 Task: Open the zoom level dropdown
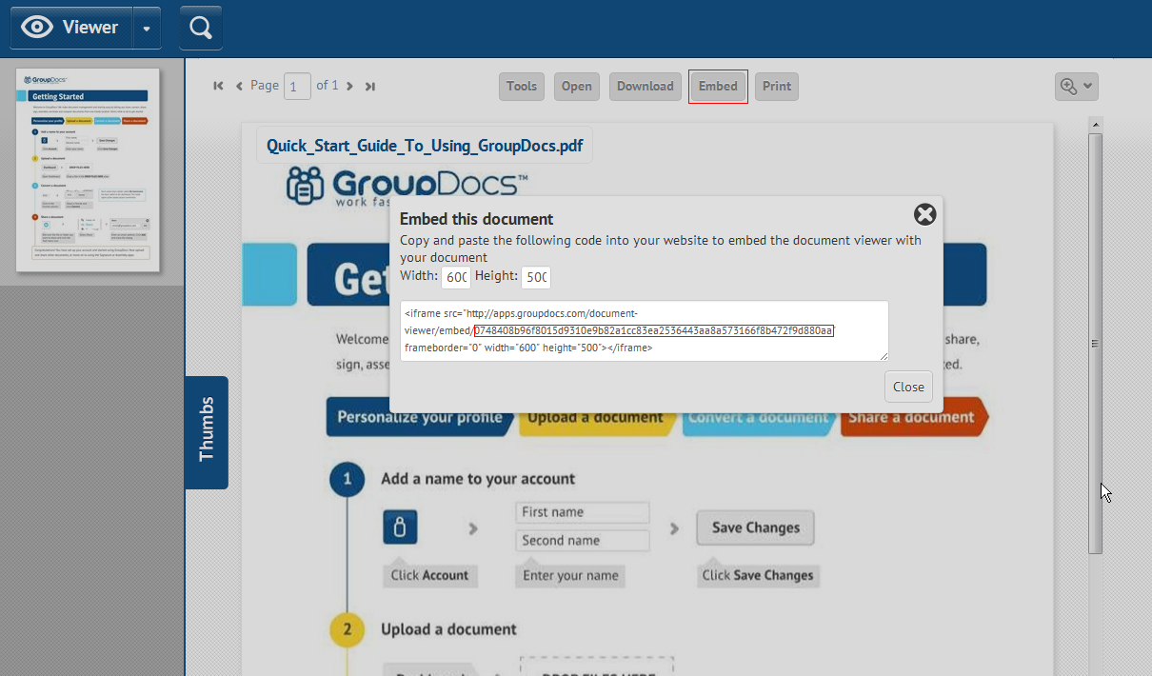(x=1077, y=86)
